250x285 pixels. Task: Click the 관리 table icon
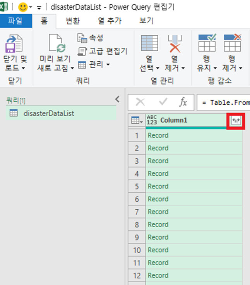tap(82, 65)
